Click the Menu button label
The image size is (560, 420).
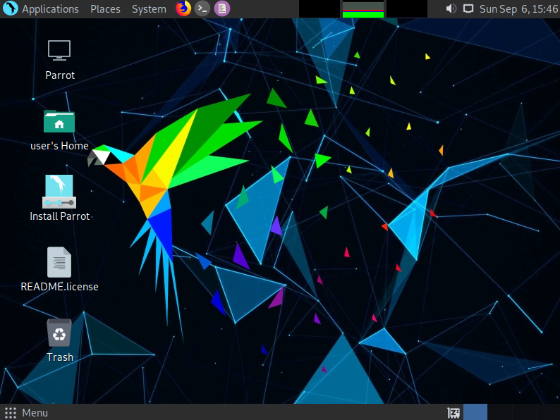(x=35, y=413)
